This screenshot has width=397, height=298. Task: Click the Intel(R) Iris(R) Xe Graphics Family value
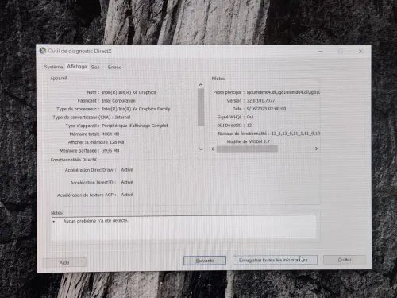(136, 109)
